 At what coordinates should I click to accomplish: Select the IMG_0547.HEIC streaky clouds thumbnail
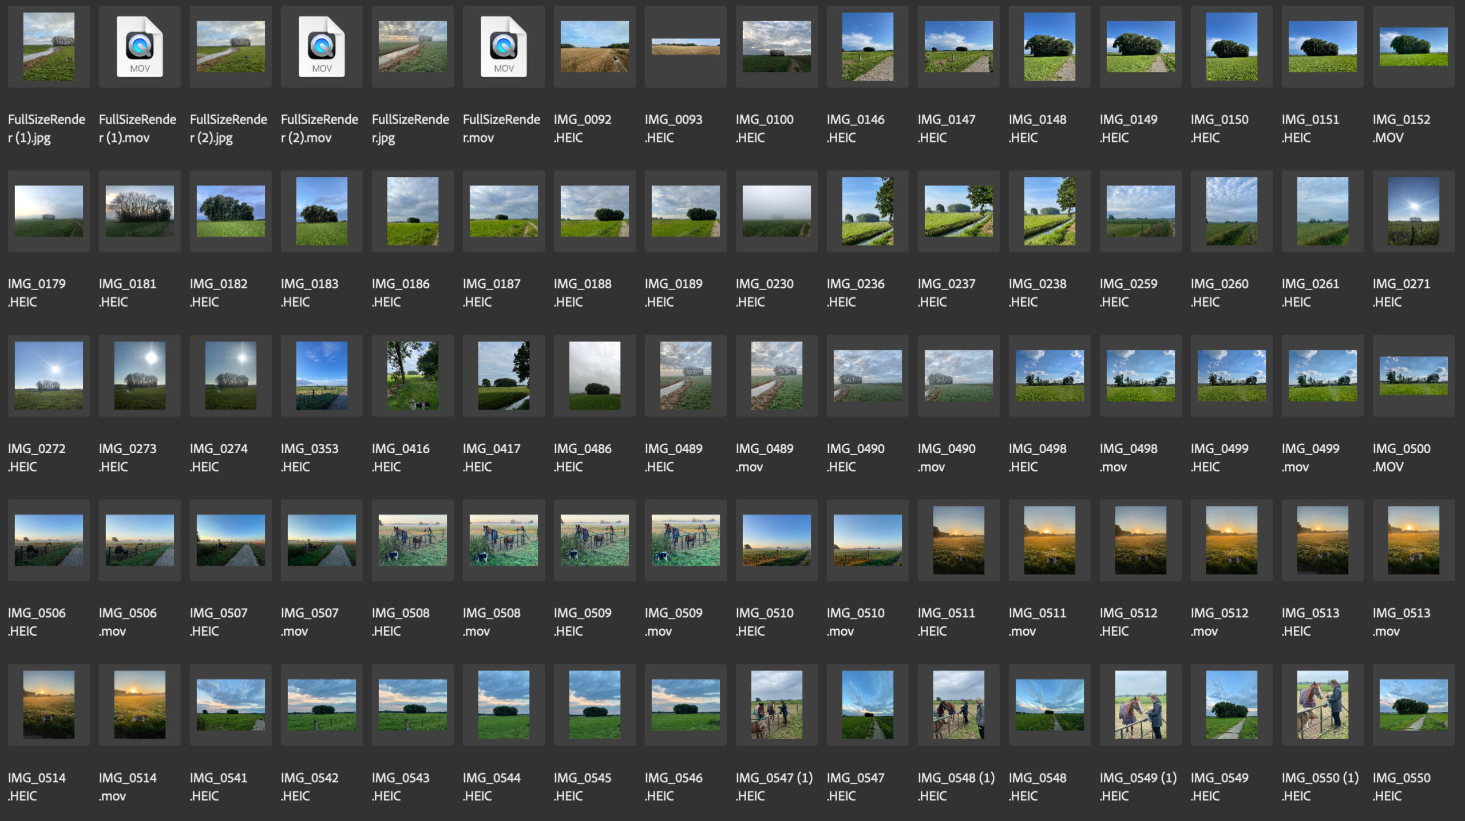coord(868,704)
